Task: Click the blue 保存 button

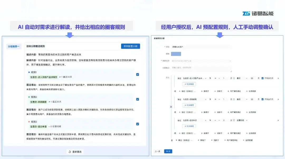Action: [x=168, y=151]
